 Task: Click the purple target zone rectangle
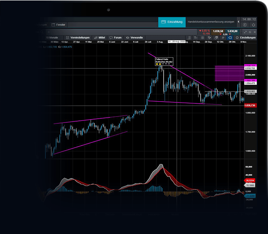pos(229,73)
